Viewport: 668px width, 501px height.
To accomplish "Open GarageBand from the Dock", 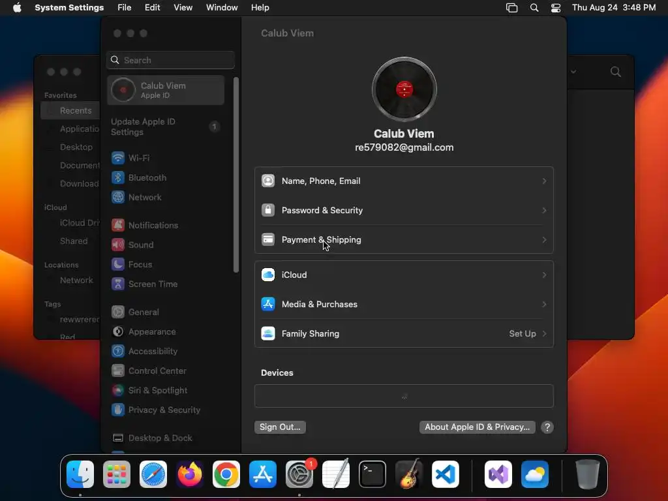I will coord(409,474).
